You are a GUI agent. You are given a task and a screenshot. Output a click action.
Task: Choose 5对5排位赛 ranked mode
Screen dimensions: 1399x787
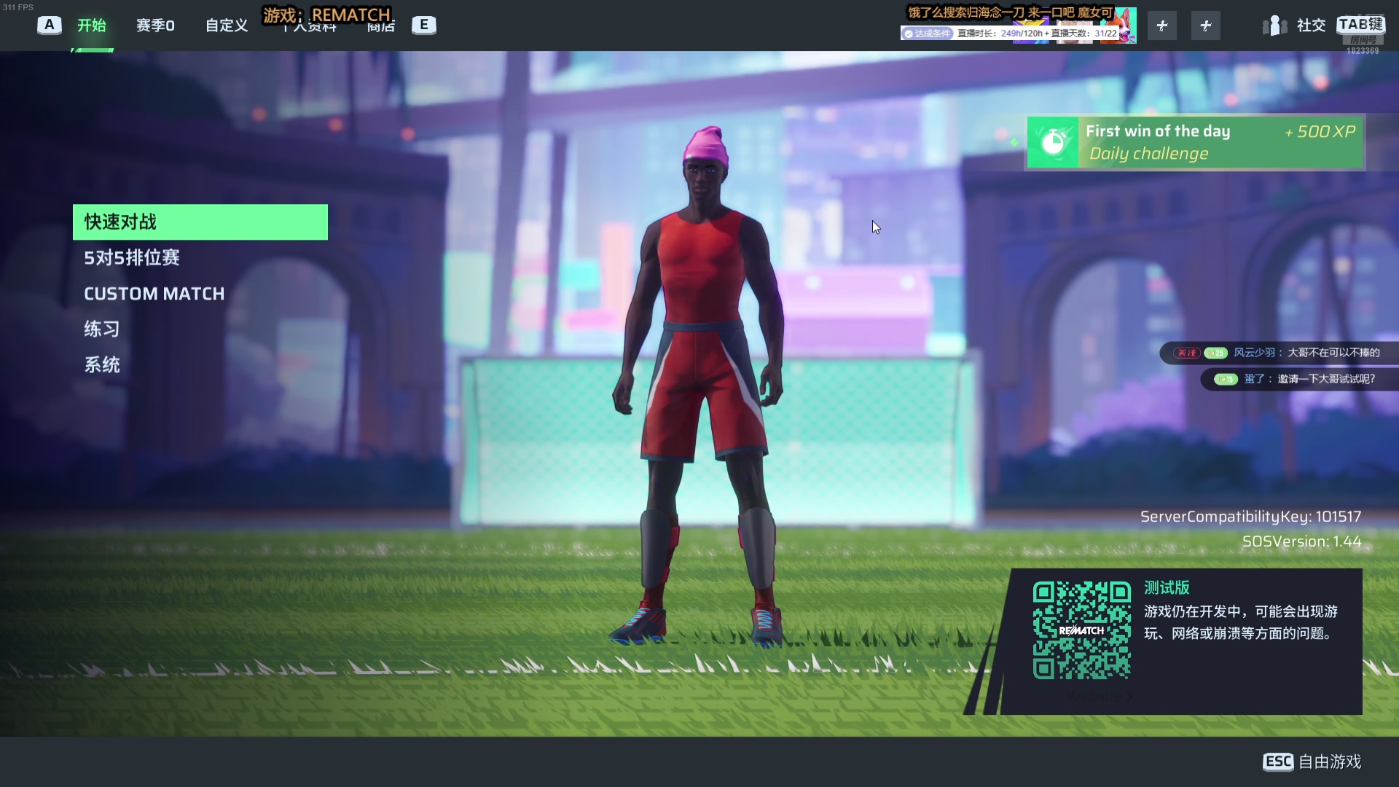coord(132,258)
